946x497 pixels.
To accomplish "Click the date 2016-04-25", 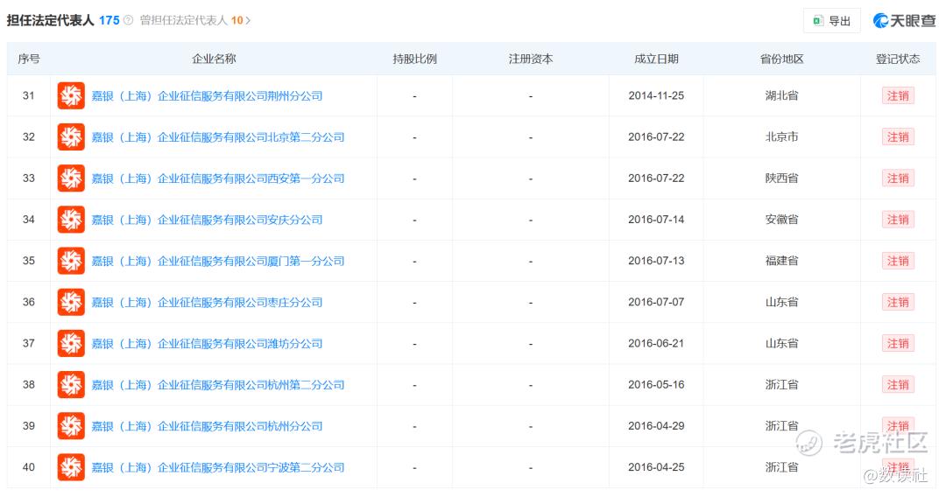I will (656, 467).
